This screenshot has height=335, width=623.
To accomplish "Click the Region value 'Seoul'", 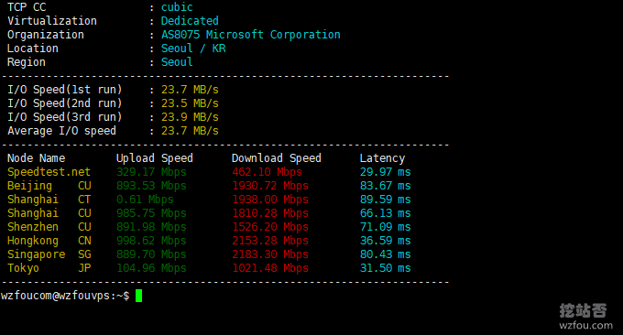I will pos(177,62).
